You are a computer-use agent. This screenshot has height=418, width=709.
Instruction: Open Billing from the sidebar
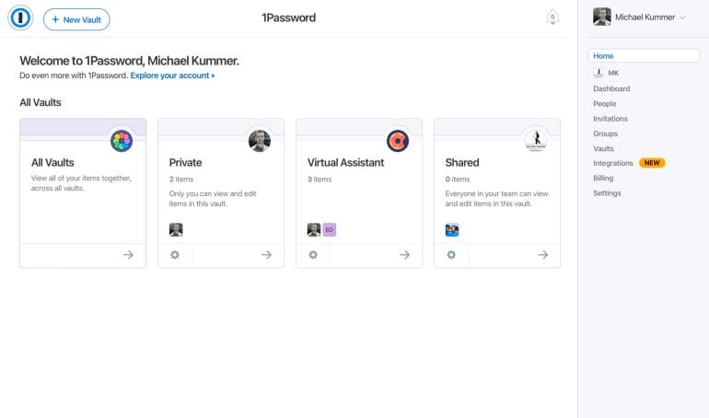point(603,178)
